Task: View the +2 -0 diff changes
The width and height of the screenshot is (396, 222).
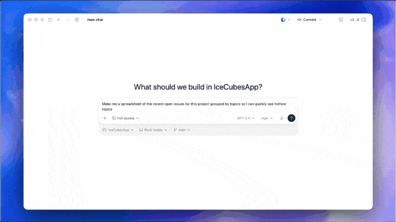Action: click(x=354, y=20)
